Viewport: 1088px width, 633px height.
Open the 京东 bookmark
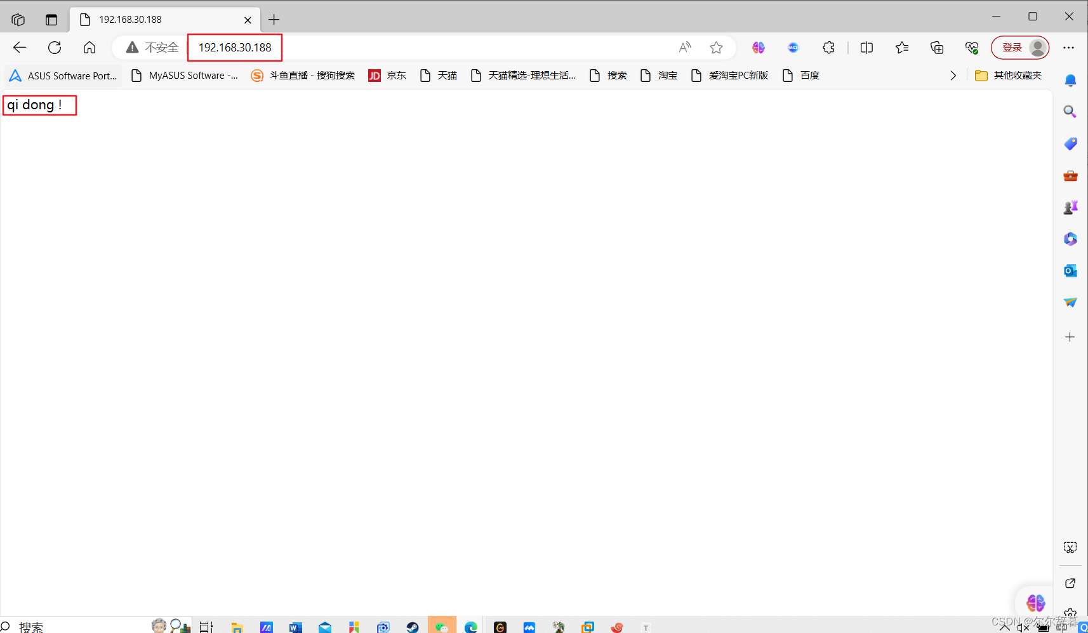tap(387, 76)
